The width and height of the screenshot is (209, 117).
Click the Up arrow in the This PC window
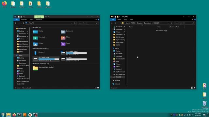pyautogui.click(x=24, y=23)
